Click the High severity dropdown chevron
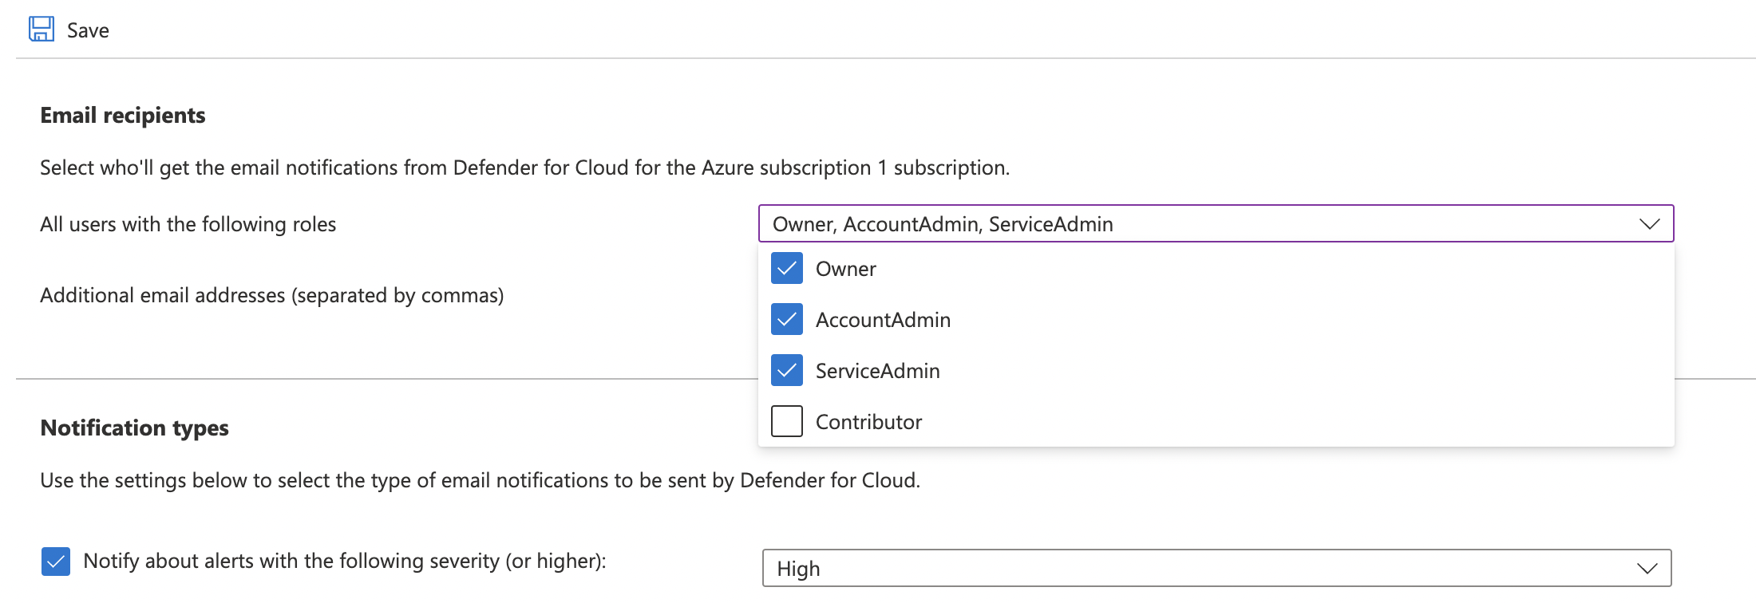Viewport: 1756px width, 603px height. pos(1647,569)
